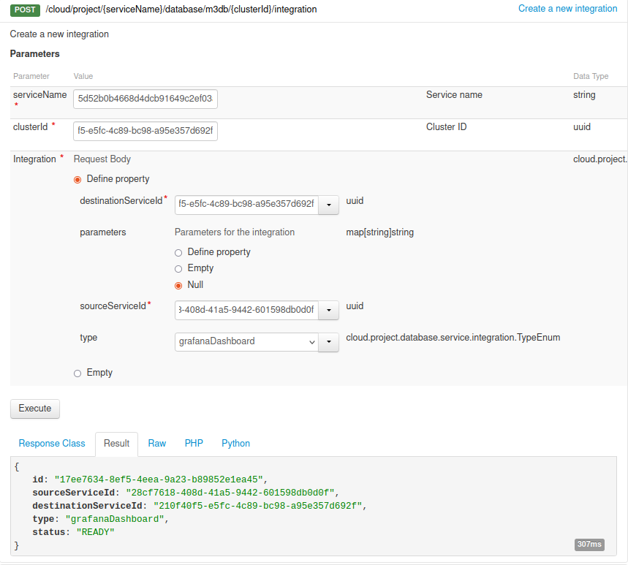
Task: Open the destinationServiceId dropdown arrow
Action: coord(328,205)
